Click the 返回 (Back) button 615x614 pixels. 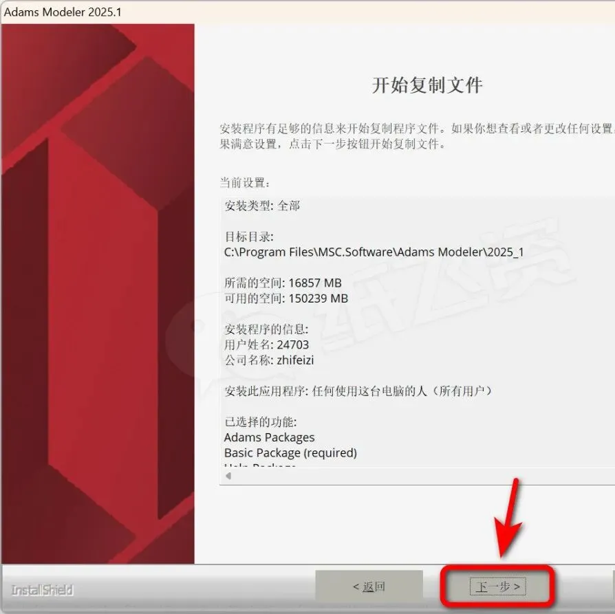[x=369, y=586]
